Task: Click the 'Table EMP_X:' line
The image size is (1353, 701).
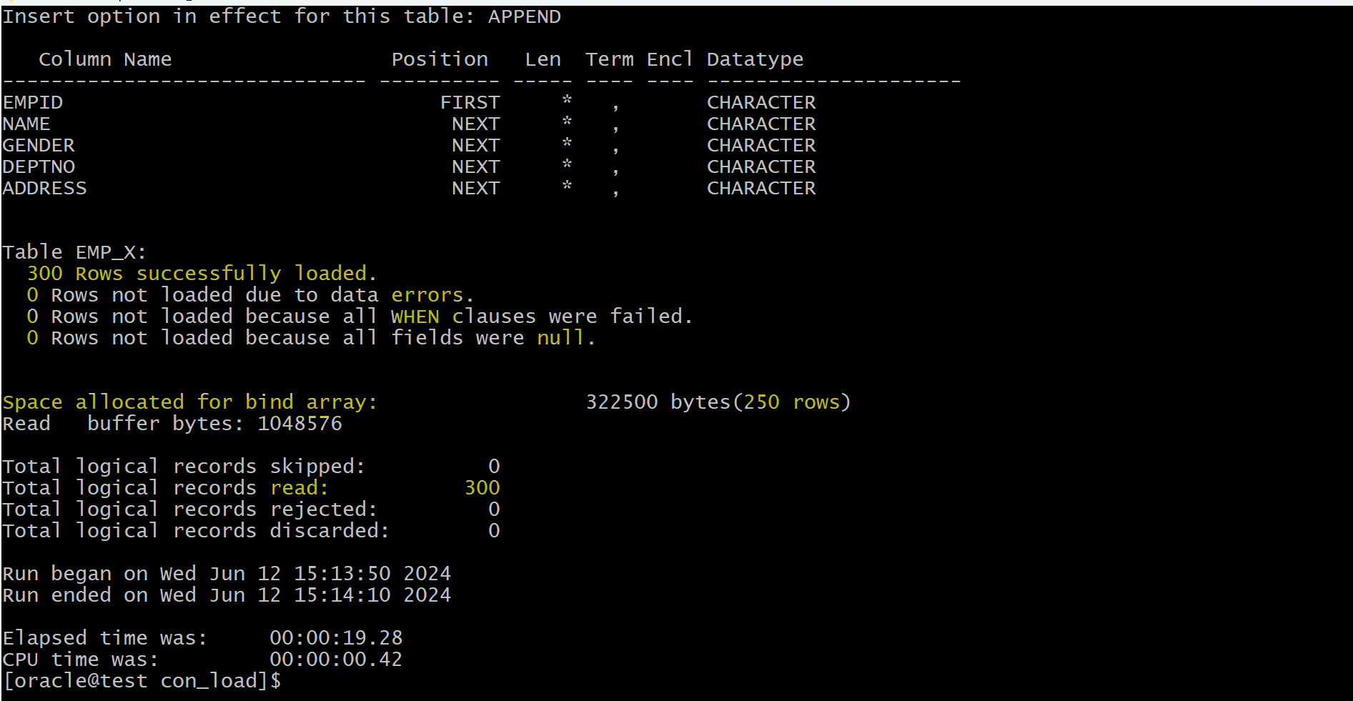Action: pos(74,252)
